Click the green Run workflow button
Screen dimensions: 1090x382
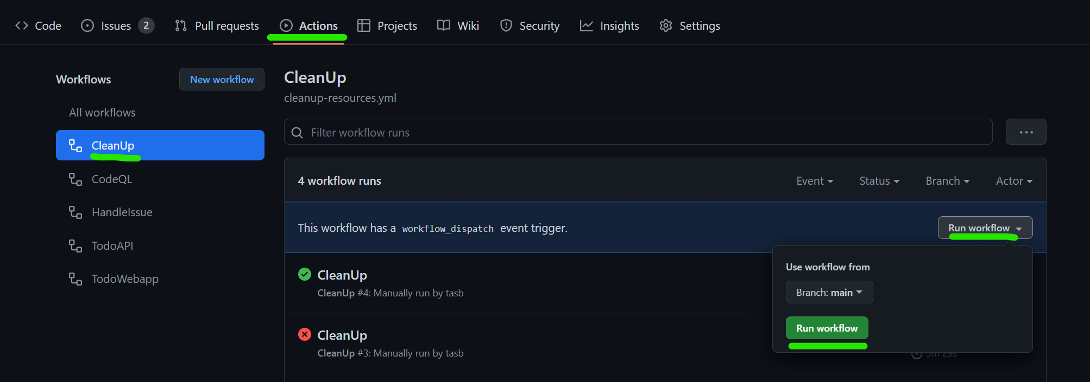[x=827, y=328]
